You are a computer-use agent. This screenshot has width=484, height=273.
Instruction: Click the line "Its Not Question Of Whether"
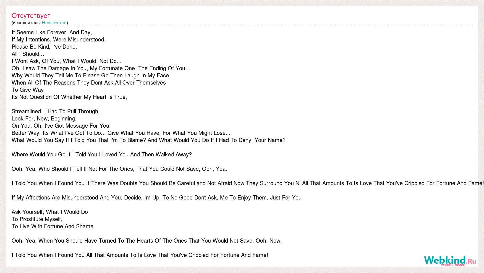[x=69, y=97]
